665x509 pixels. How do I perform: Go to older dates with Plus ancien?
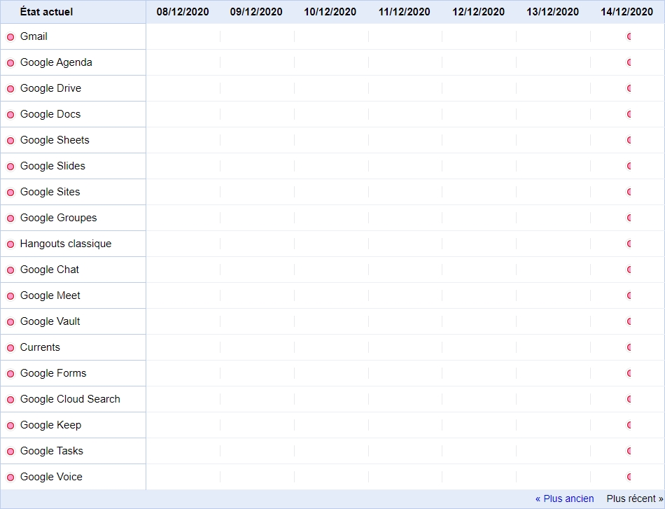(564, 498)
